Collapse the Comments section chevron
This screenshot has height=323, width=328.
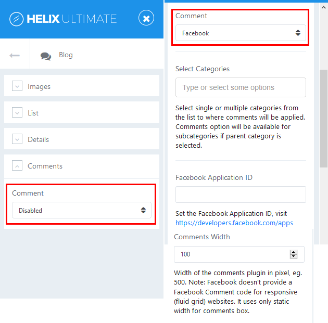[x=17, y=166]
